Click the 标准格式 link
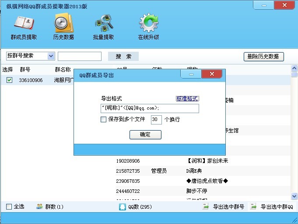 pos(187,99)
